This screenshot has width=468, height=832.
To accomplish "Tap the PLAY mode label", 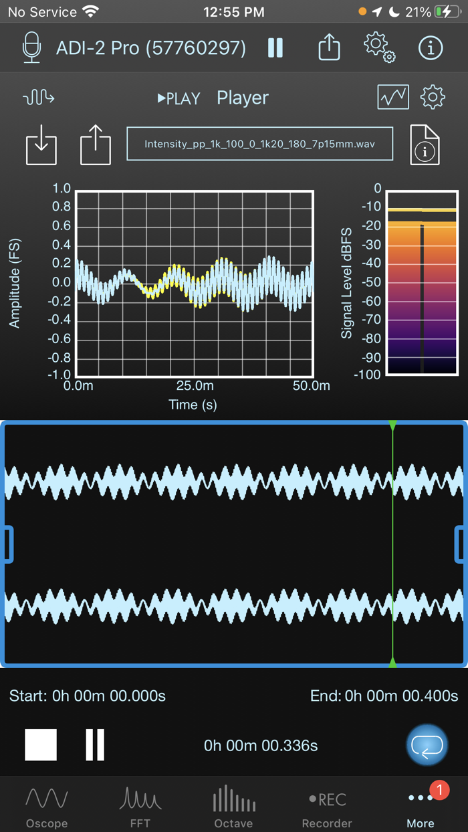I will (x=179, y=98).
